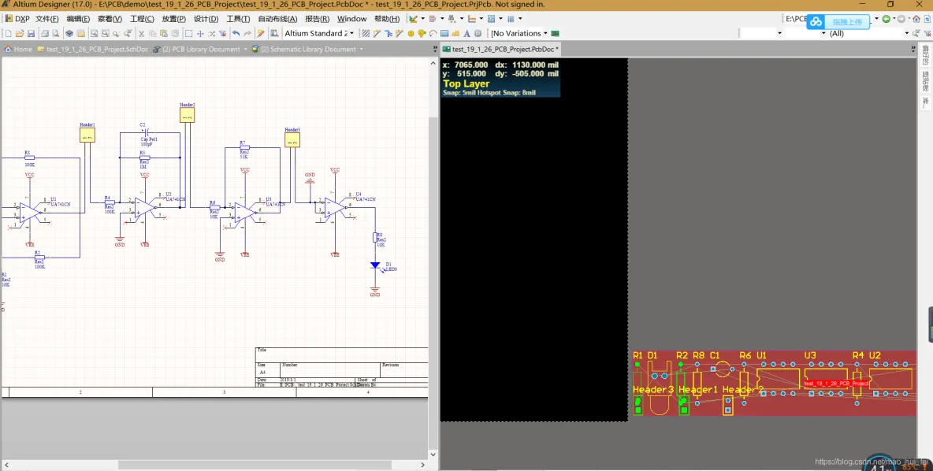Save the current document with the floppy icon
This screenshot has width=933, height=471.
[31, 33]
